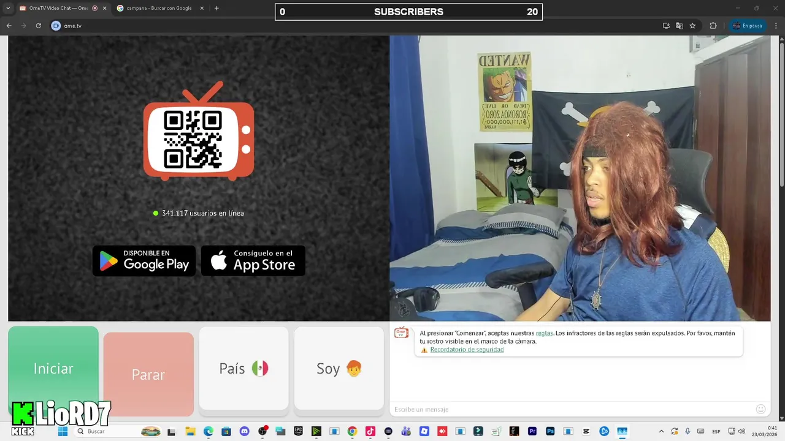Open camera site info icon in address bar
This screenshot has width=785, height=441.
pos(56,26)
